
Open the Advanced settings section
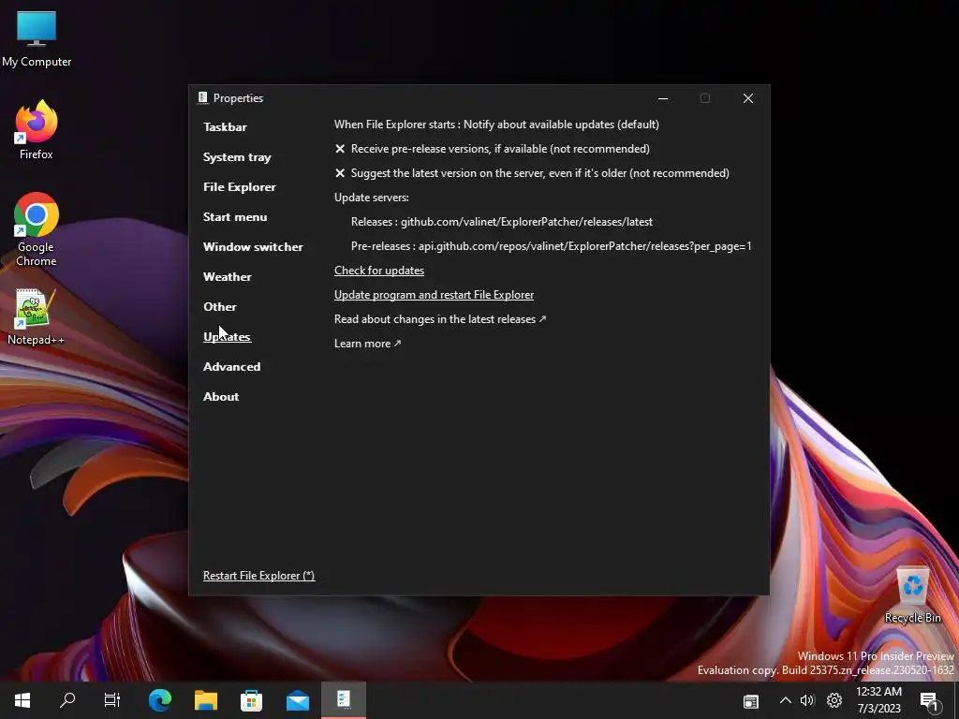tap(232, 367)
